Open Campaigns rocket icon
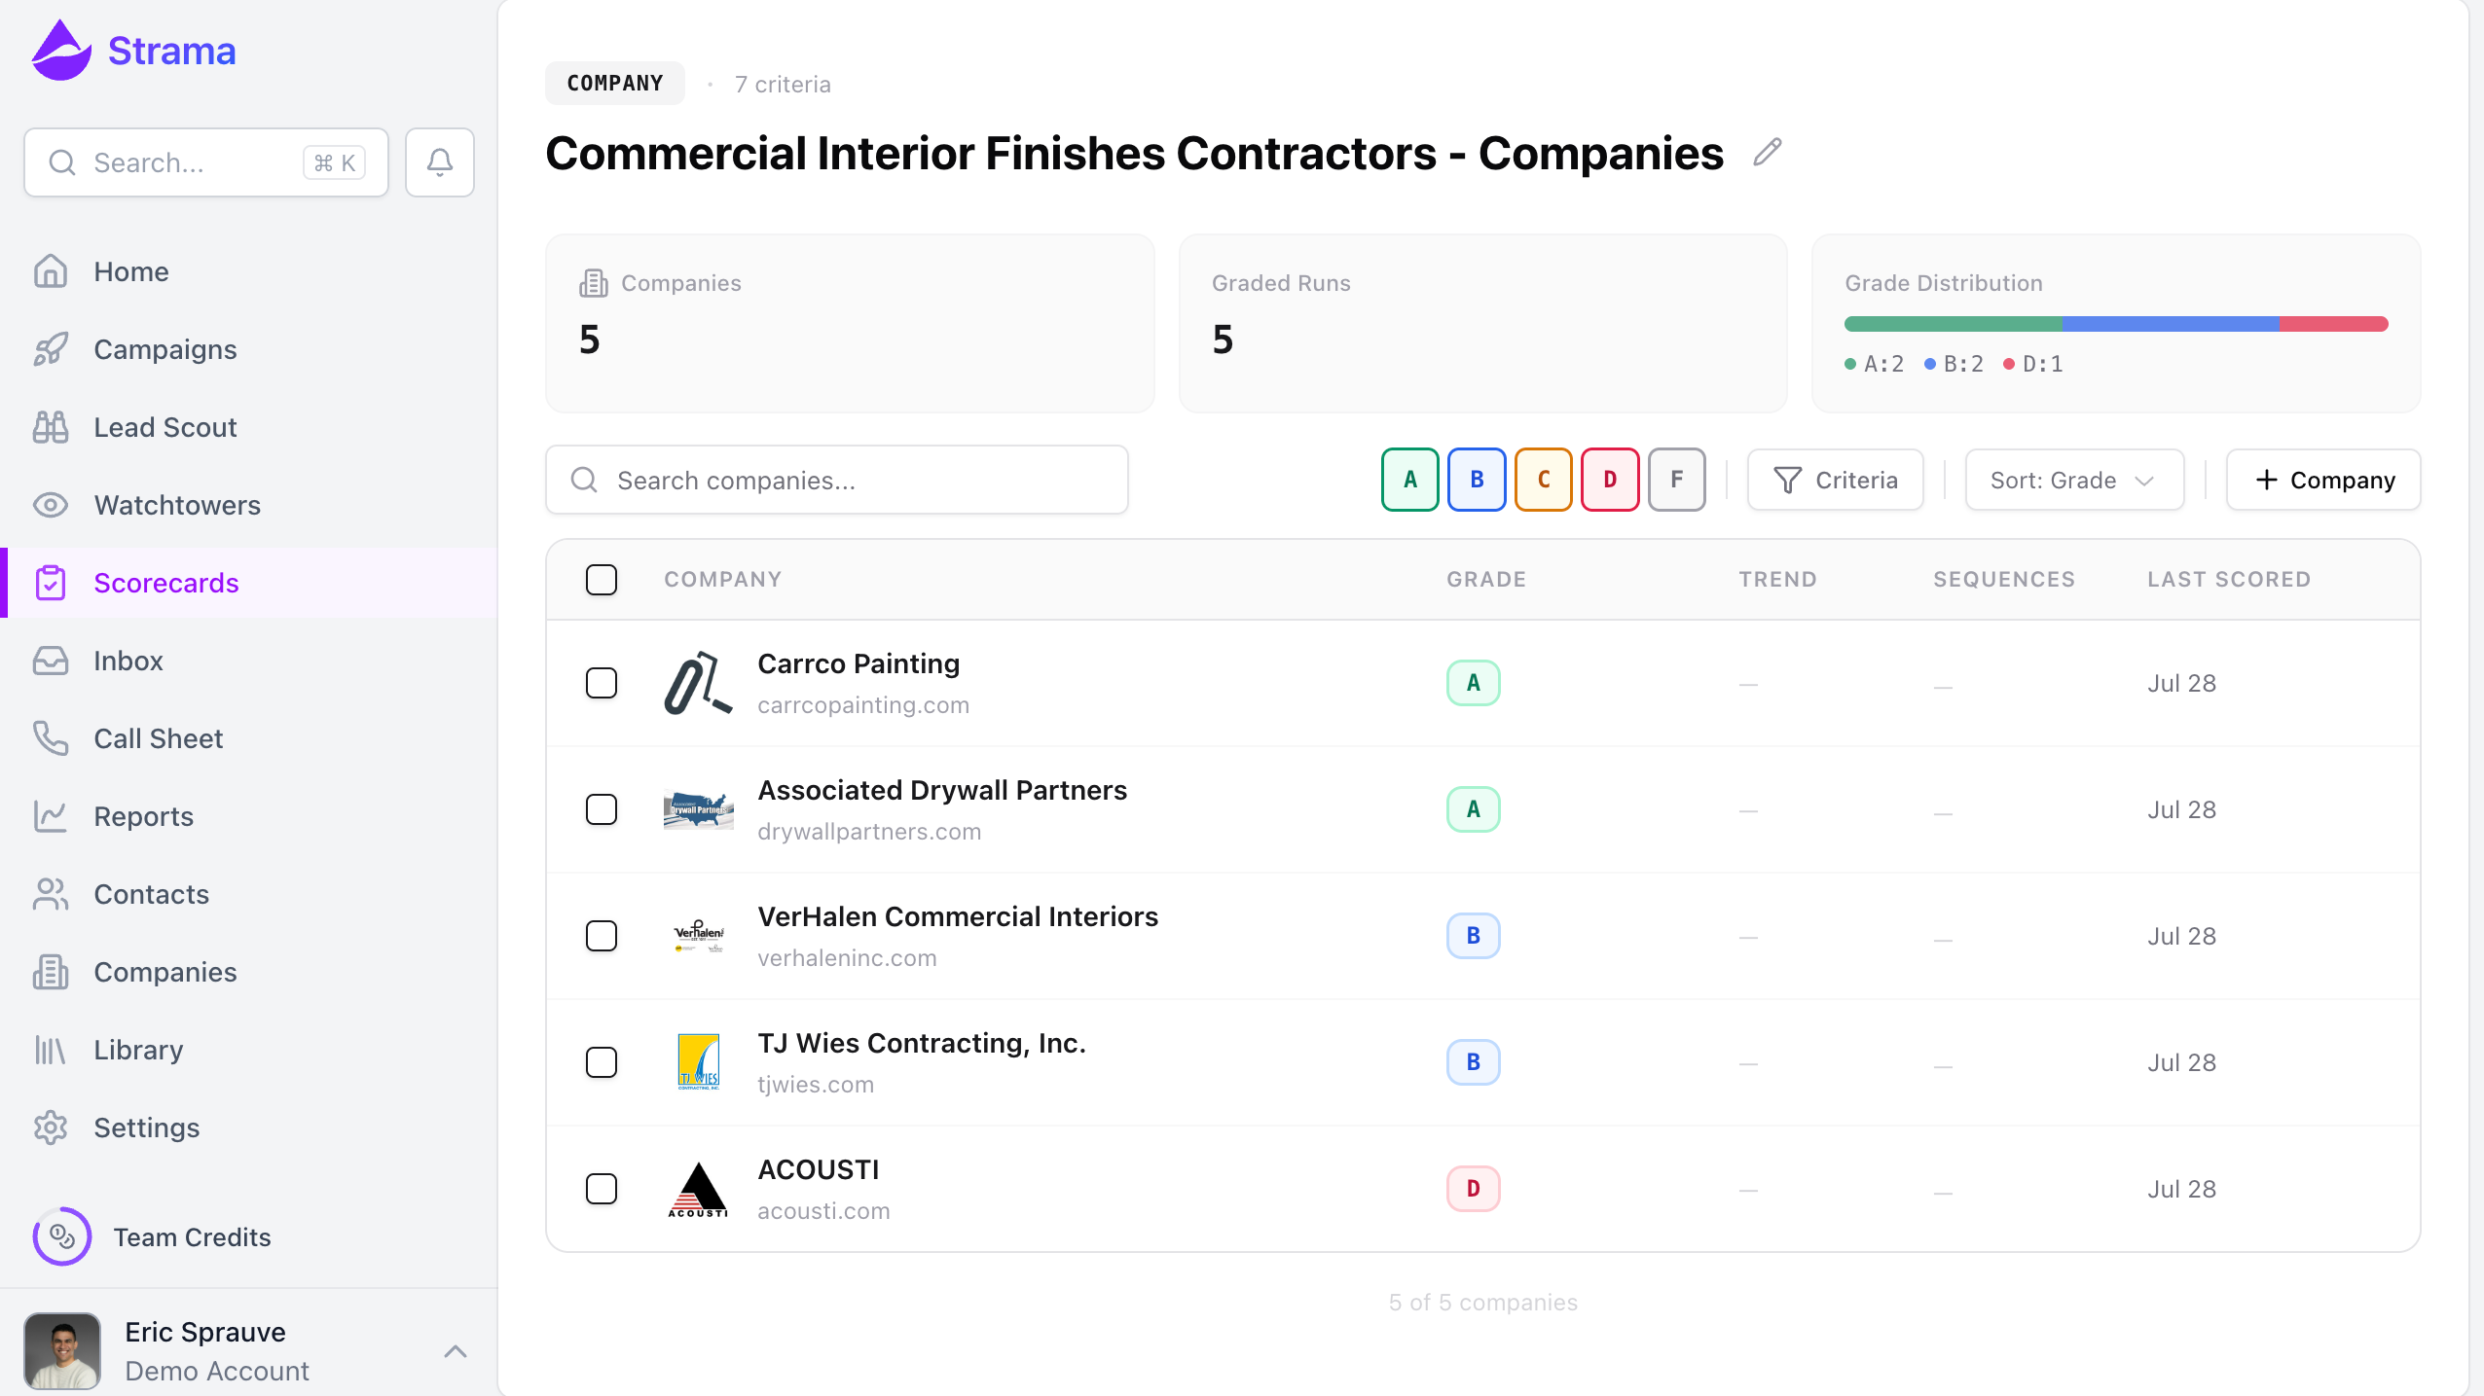Image resolution: width=2484 pixels, height=1396 pixels. (51, 349)
